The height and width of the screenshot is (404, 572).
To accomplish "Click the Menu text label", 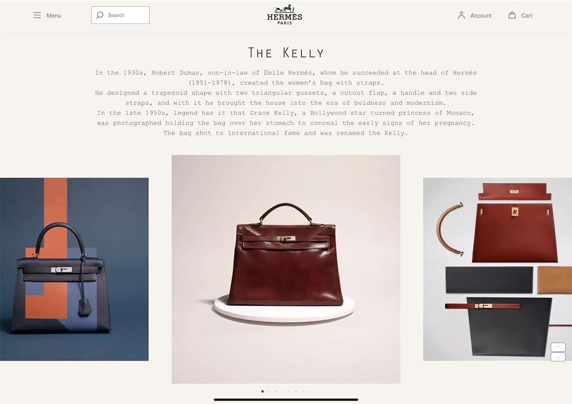I will point(54,16).
